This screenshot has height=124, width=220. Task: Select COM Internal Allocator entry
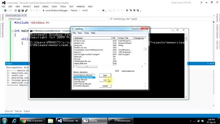(x=84, y=84)
